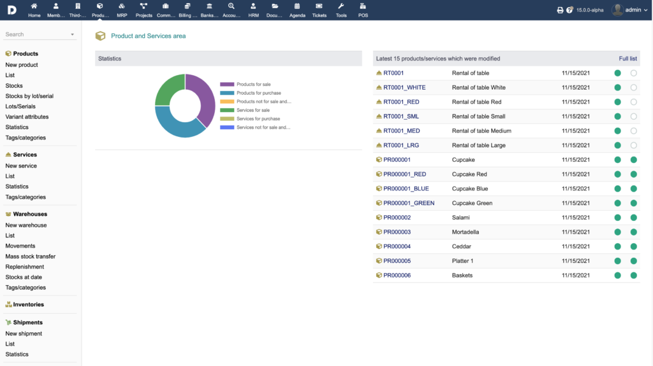Viewport: 653px width, 366px height.
Task: Select Variant attributes in Products menu
Action: [27, 116]
